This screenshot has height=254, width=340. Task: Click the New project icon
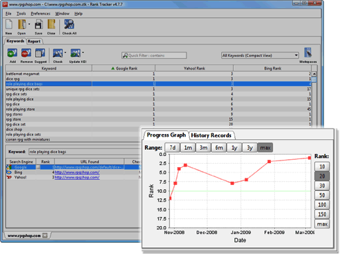(x=9, y=25)
